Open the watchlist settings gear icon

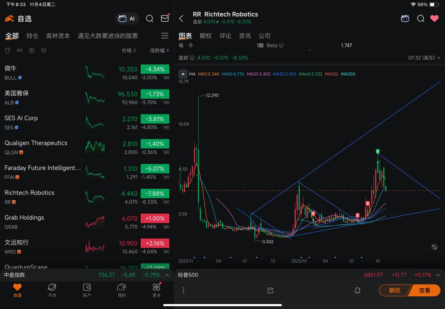pyautogui.click(x=44, y=50)
